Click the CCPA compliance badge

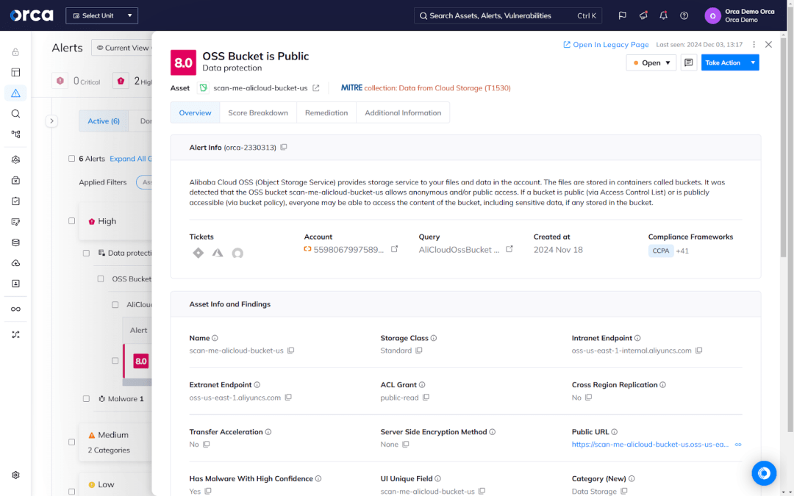(660, 251)
